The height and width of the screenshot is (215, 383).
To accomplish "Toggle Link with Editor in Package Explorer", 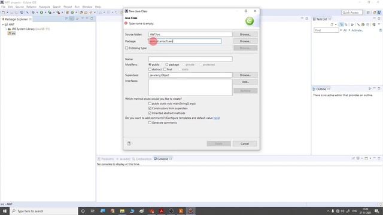I will 72,19.
